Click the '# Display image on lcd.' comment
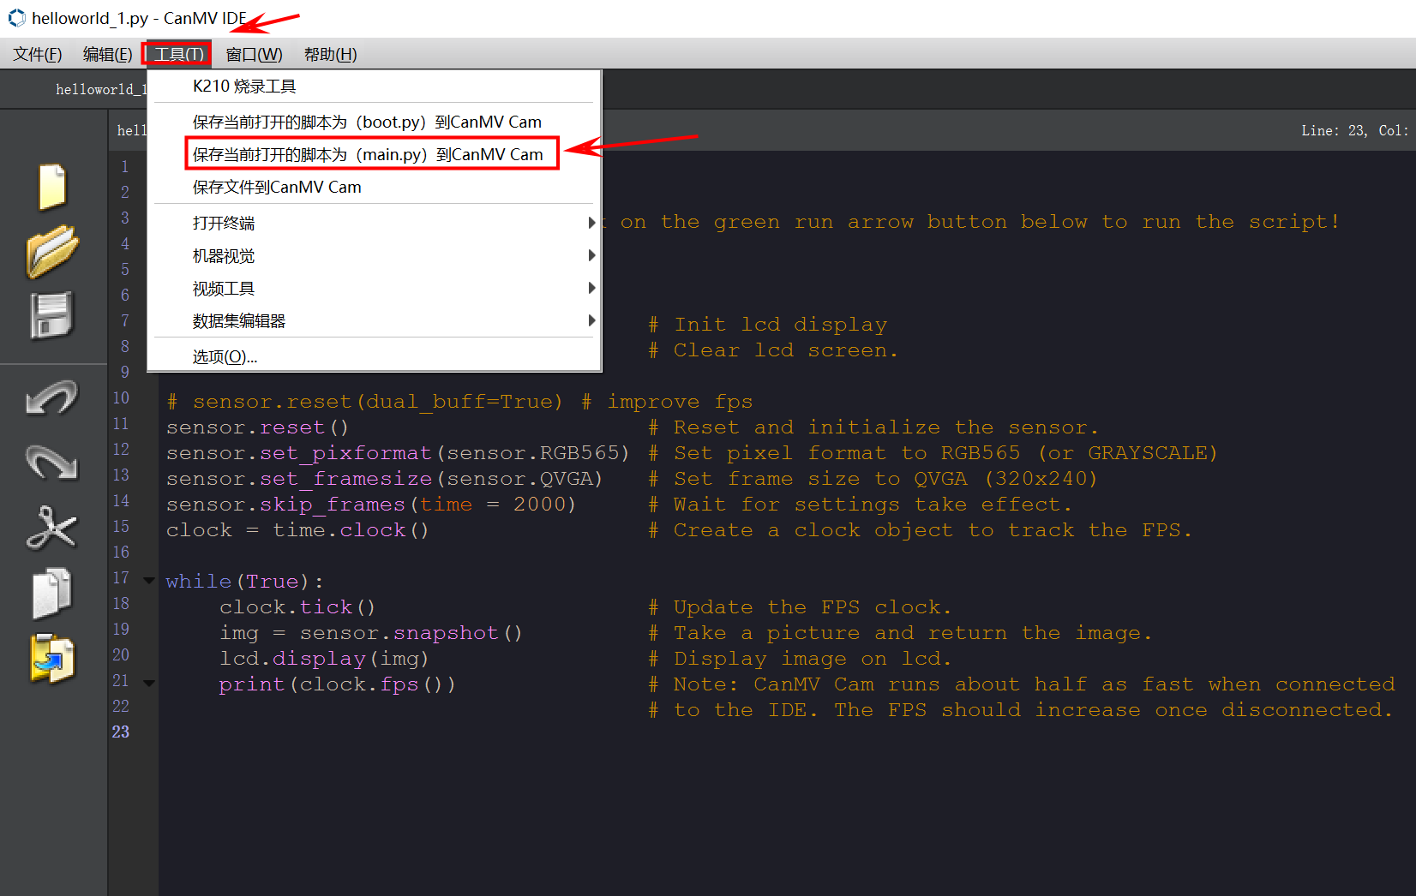Image resolution: width=1416 pixels, height=896 pixels. [x=800, y=659]
